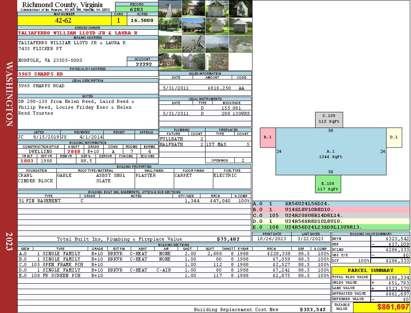Click the OBLDG VALUE $51,793

(x=398, y=282)
